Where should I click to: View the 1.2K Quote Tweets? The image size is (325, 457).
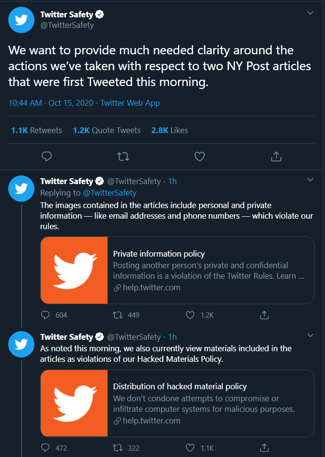point(107,130)
